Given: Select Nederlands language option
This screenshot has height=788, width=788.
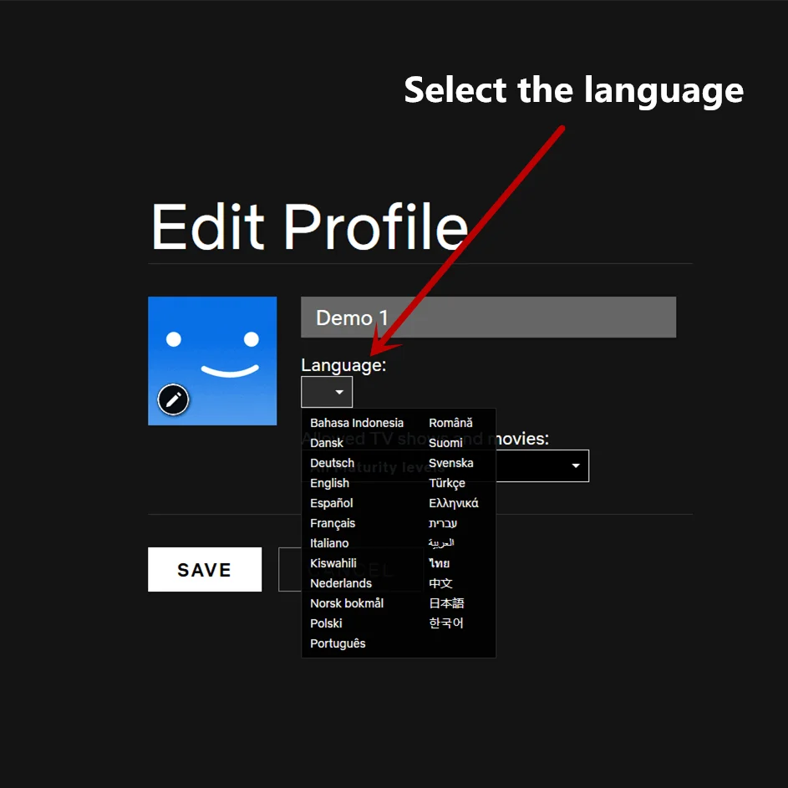Looking at the screenshot, I should tap(341, 583).
